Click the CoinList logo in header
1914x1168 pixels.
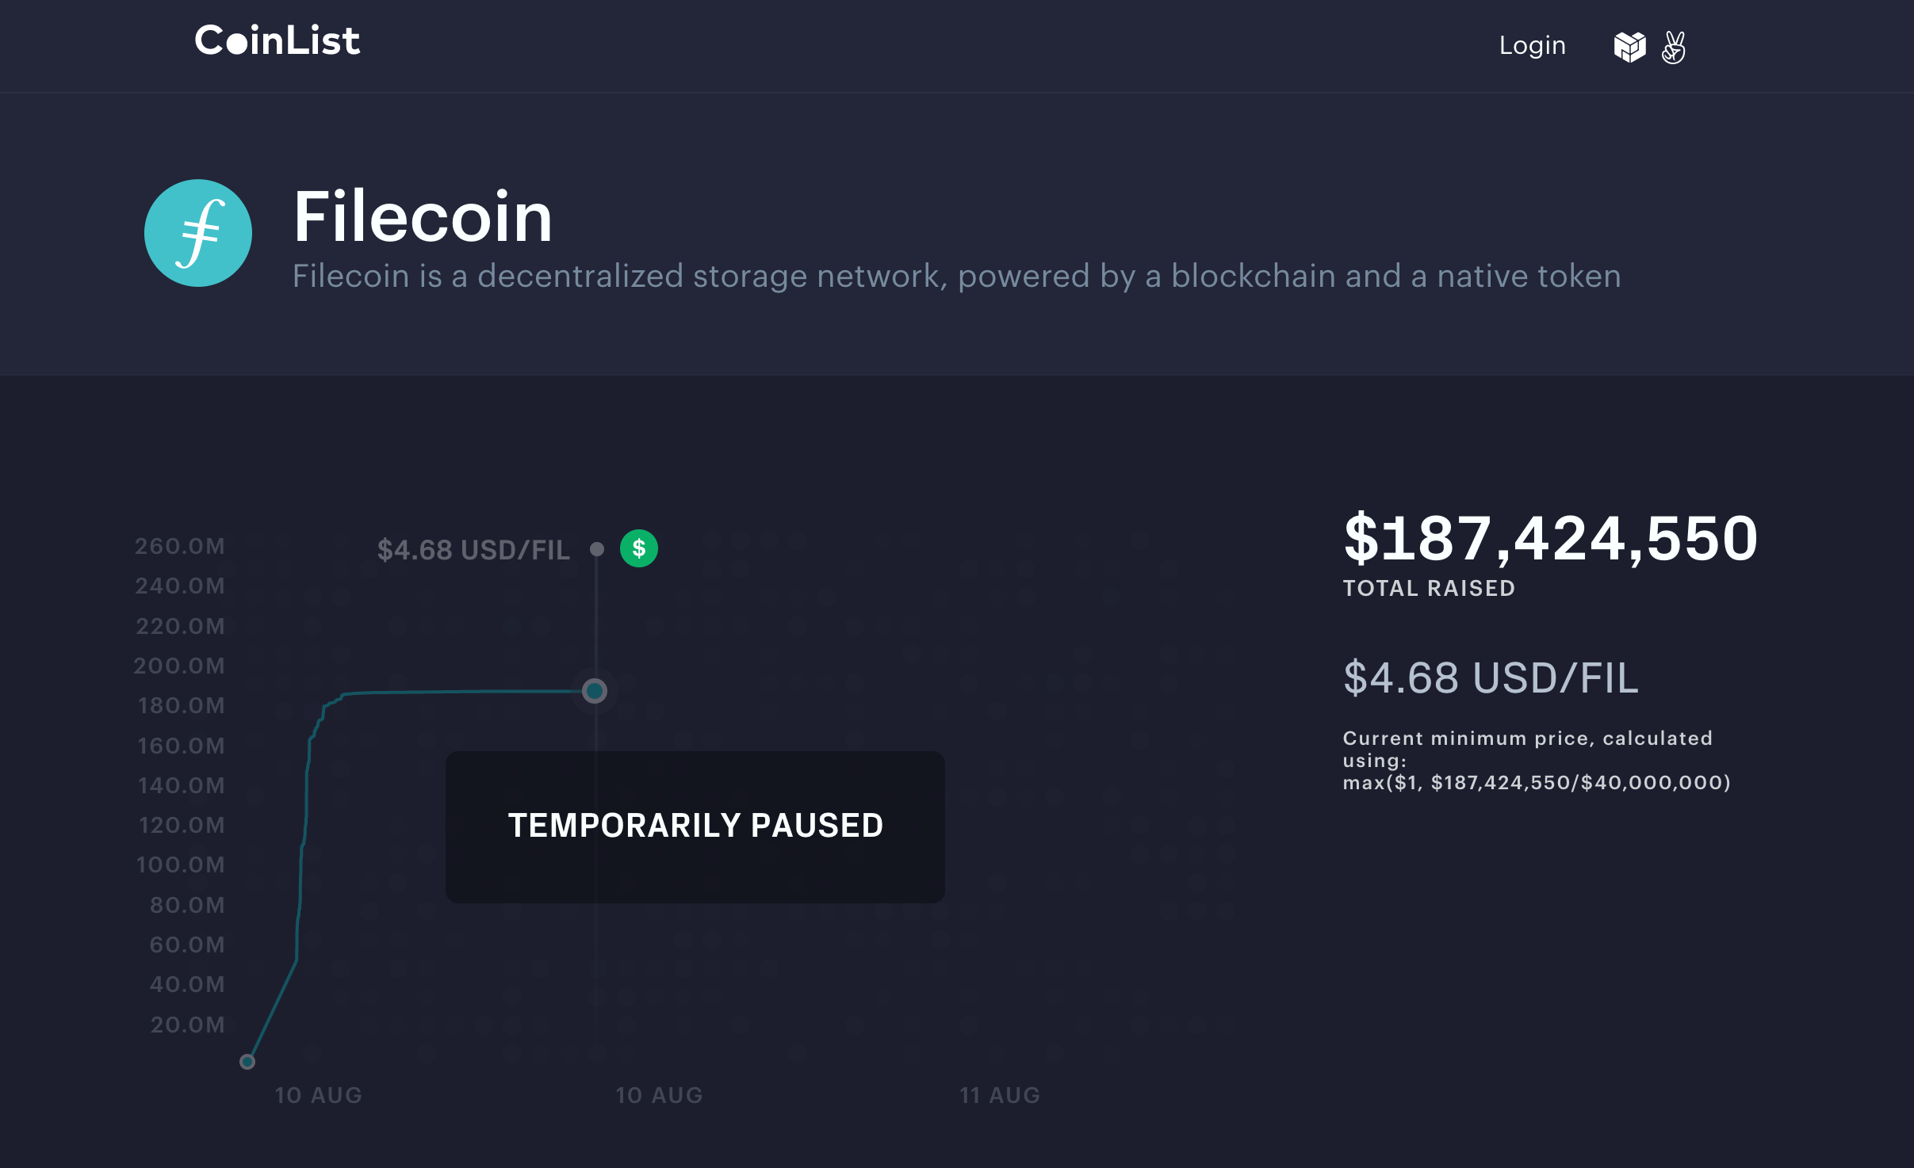point(278,41)
